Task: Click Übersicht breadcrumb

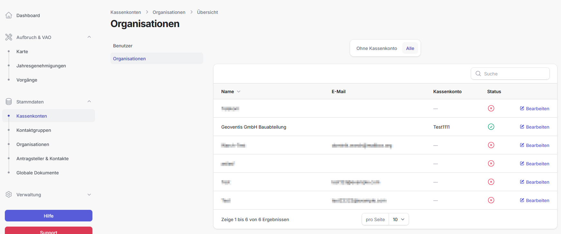Action: pyautogui.click(x=207, y=12)
